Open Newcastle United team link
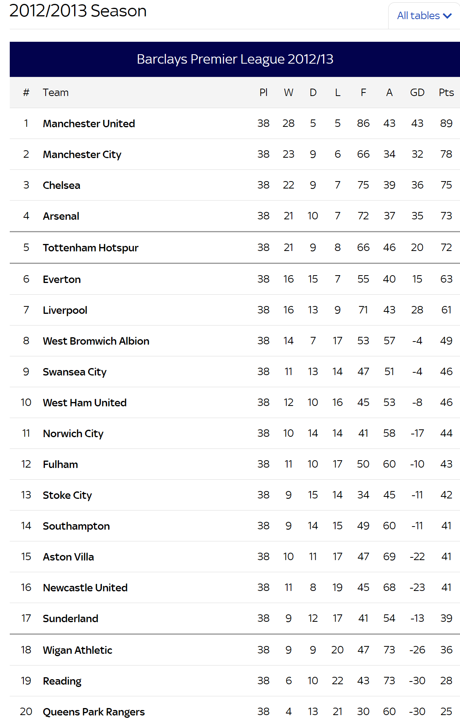 (x=85, y=588)
